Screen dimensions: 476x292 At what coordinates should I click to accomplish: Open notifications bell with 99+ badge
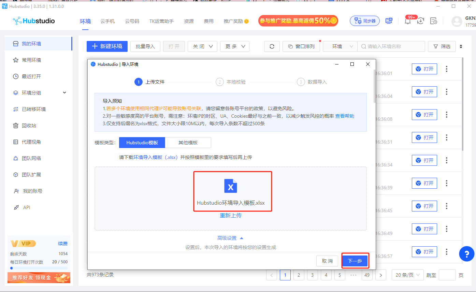pos(408,20)
